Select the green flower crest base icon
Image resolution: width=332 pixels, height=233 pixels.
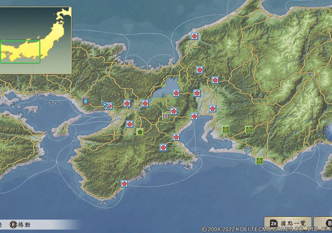pos(140,132)
